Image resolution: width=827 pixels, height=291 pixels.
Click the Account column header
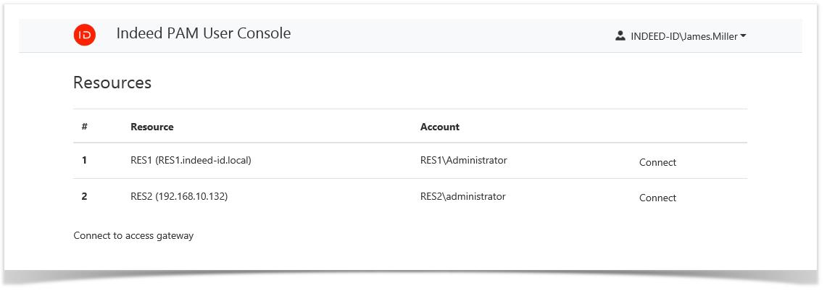(x=439, y=127)
